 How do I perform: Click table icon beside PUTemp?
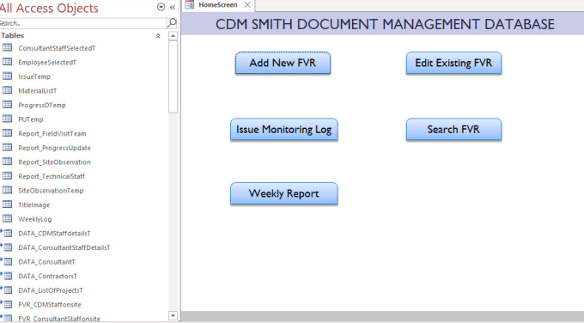(7, 119)
